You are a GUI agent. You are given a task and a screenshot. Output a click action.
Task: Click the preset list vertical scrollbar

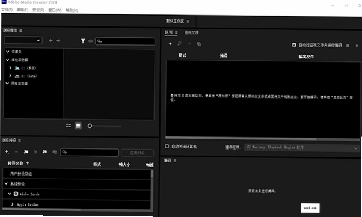[x=152, y=174]
